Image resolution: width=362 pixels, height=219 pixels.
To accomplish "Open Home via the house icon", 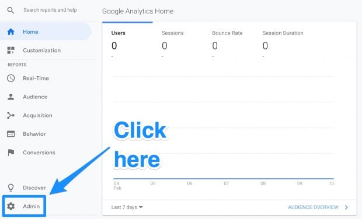I will pos(11,32).
